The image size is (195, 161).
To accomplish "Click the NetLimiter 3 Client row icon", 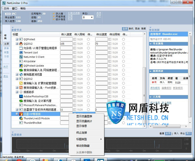I will pyautogui.click(x=21, y=57).
